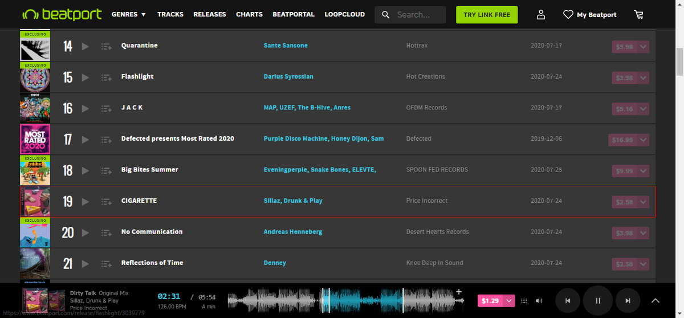Add Big Bites Summer to queue
Viewport: 684px width, 318px height.
(x=106, y=170)
